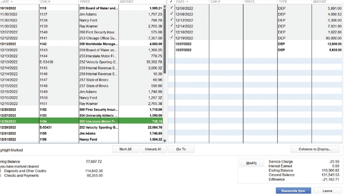The width and height of the screenshot is (344, 194).
Task: Select check 1142 Worldwide Manage row
Action: coord(81,44)
